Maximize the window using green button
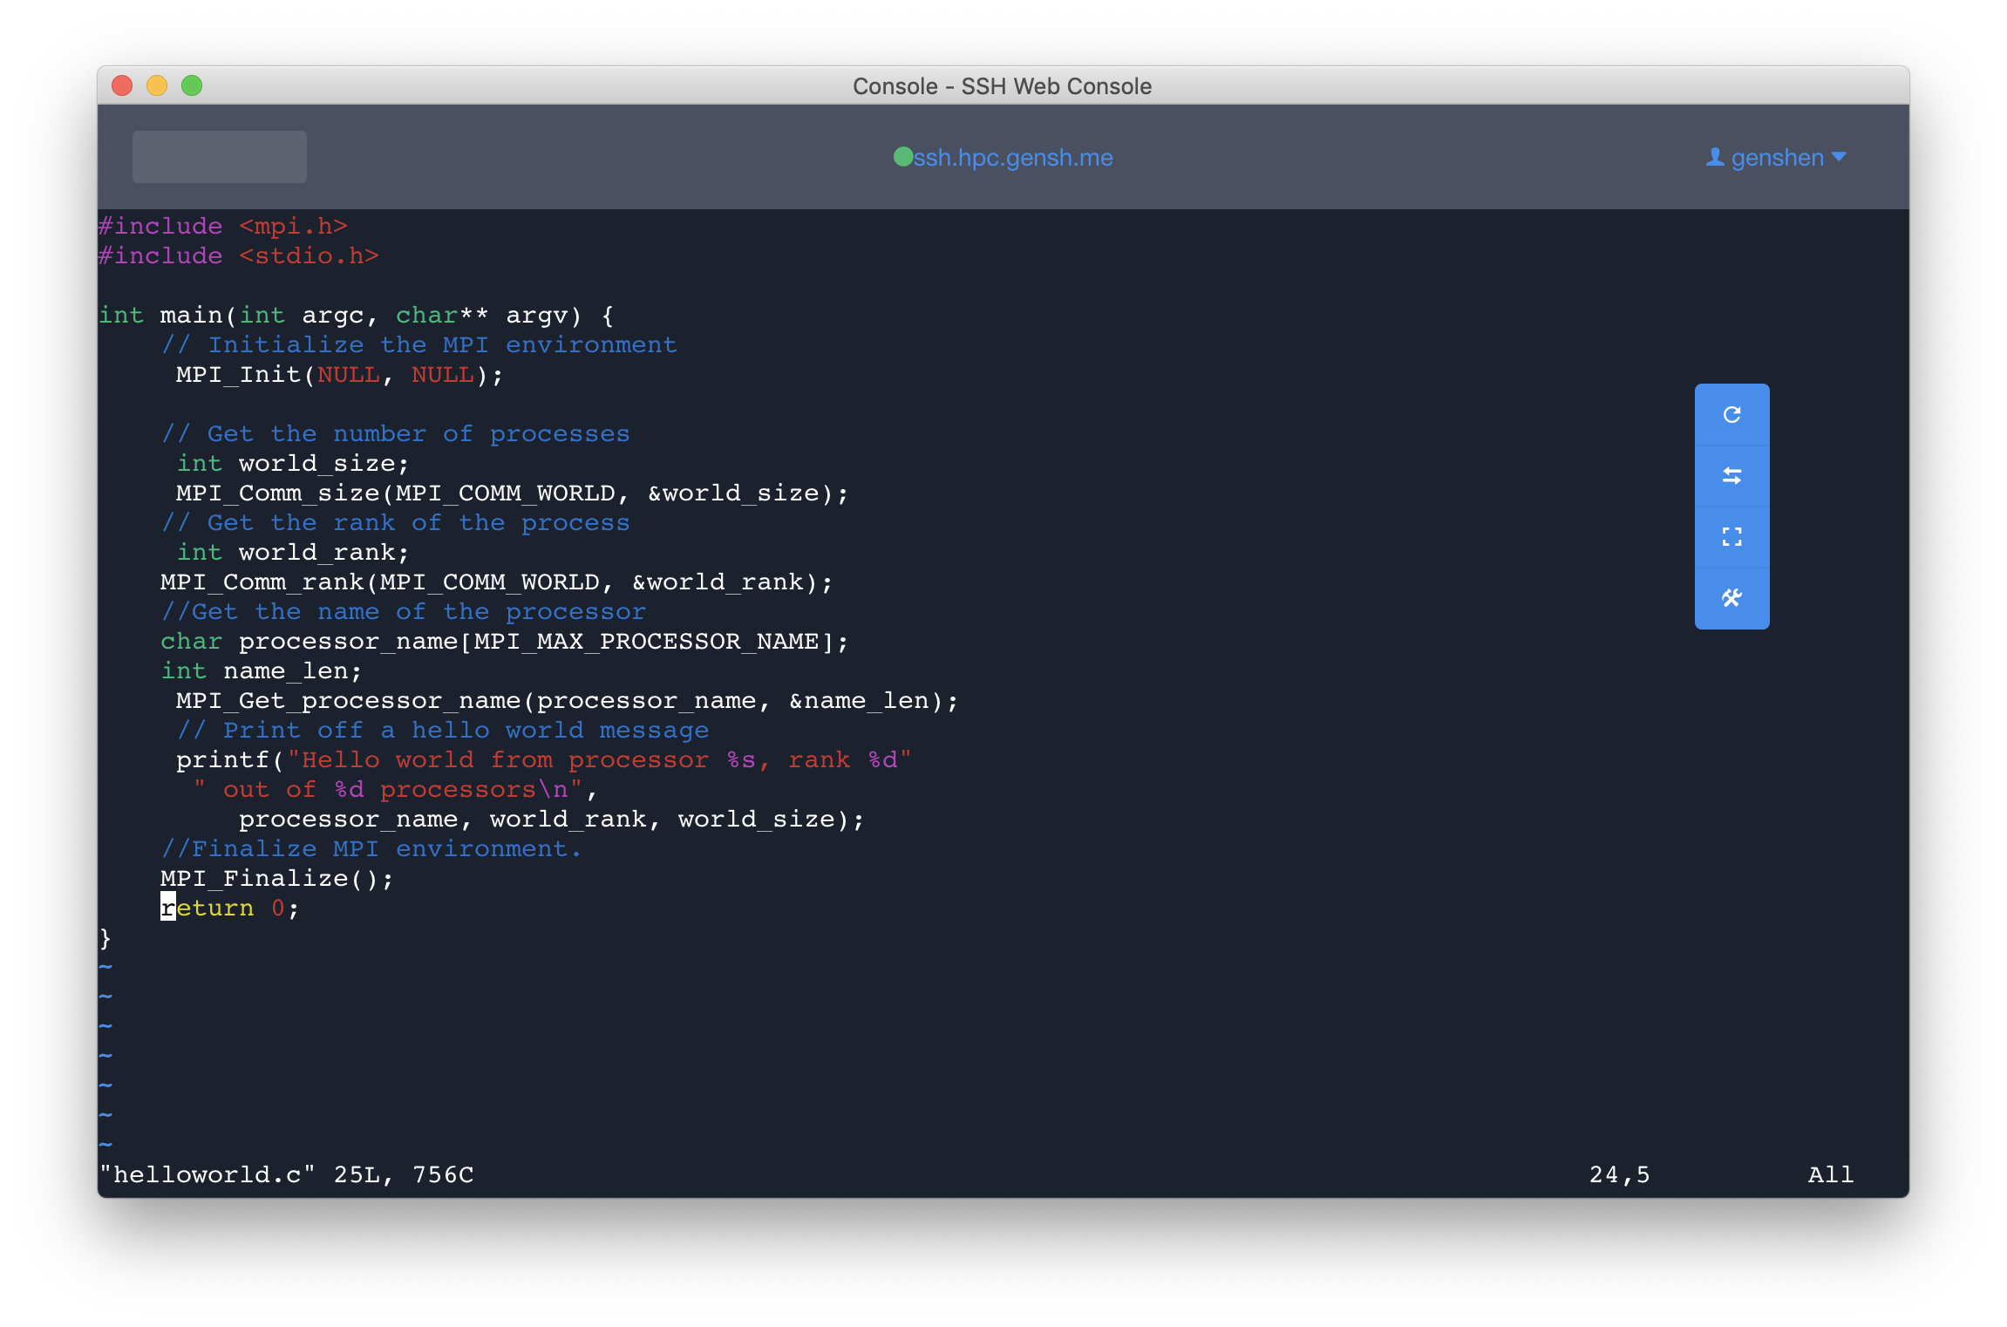 pyautogui.click(x=192, y=85)
